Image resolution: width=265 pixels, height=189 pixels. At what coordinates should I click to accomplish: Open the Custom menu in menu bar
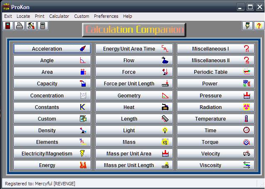(82, 16)
